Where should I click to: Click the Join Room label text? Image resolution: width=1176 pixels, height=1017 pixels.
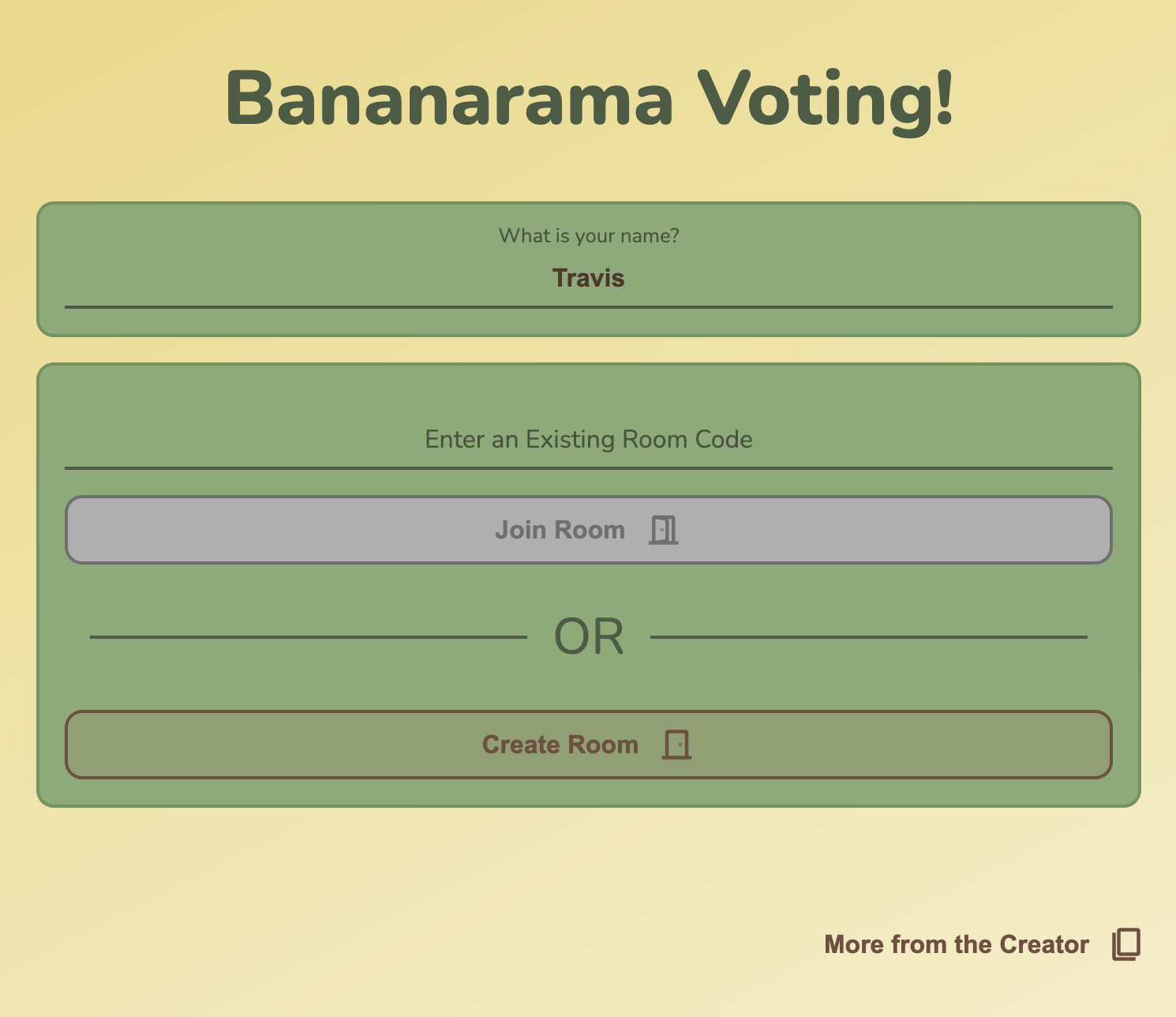560,530
